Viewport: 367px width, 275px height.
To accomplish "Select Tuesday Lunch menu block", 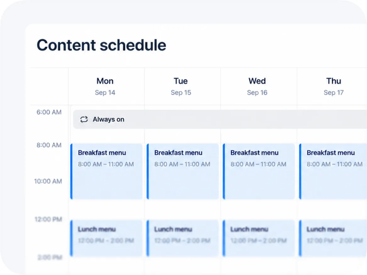I will pyautogui.click(x=183, y=238).
